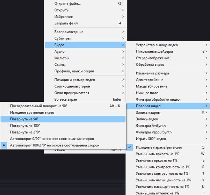Expand Поворот видео submenu arrow
The height and width of the screenshot is (195, 210).
[207, 106]
